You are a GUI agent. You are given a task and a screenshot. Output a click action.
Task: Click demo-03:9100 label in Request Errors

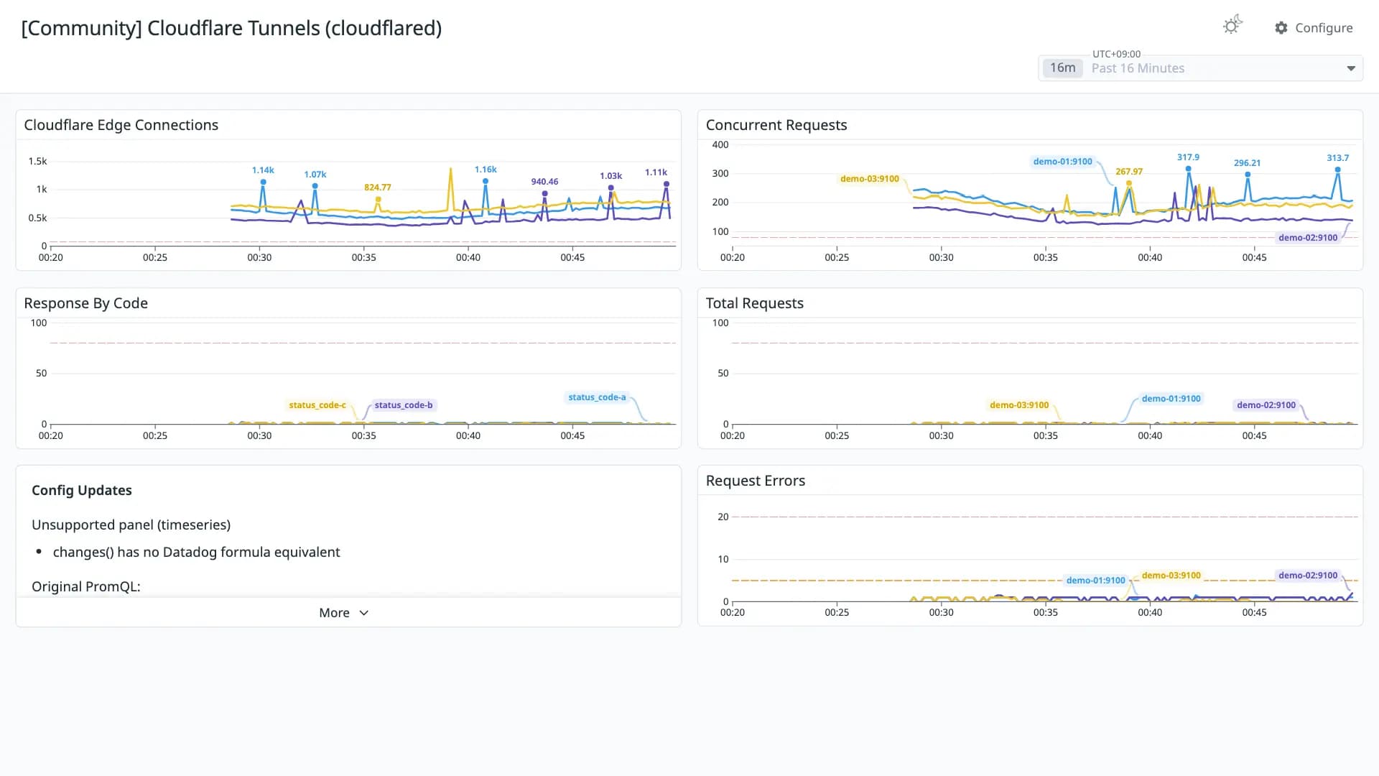pyautogui.click(x=1171, y=576)
